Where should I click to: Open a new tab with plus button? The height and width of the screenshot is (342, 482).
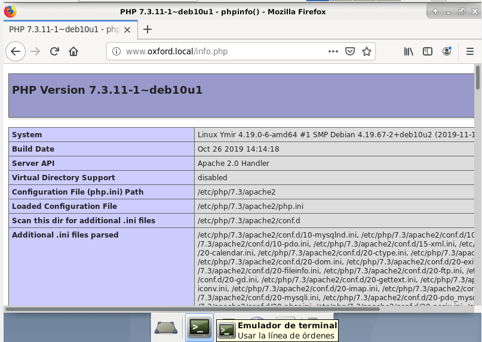click(x=148, y=29)
